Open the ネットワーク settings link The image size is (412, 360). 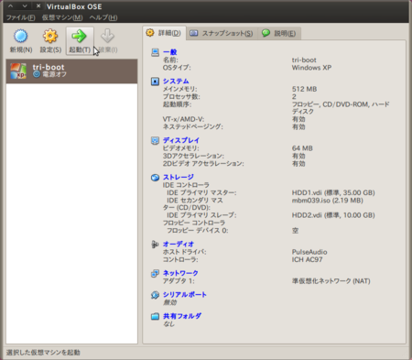click(180, 273)
